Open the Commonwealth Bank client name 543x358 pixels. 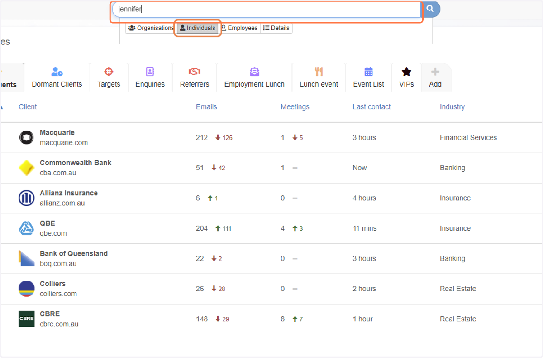76,163
